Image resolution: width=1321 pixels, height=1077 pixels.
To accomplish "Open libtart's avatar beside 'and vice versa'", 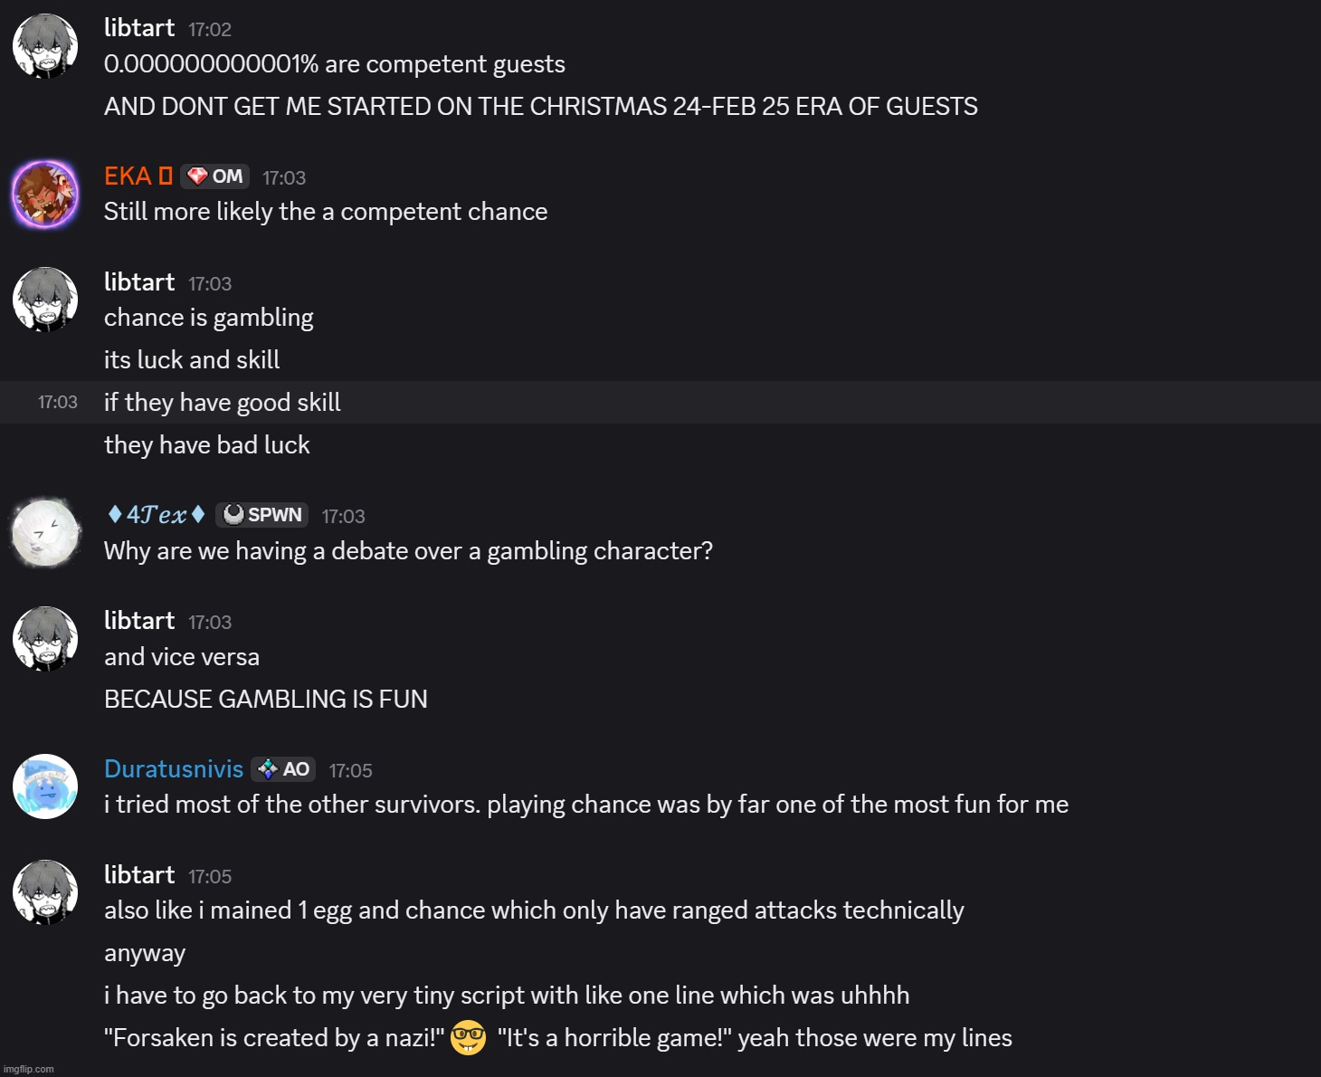I will coord(45,639).
